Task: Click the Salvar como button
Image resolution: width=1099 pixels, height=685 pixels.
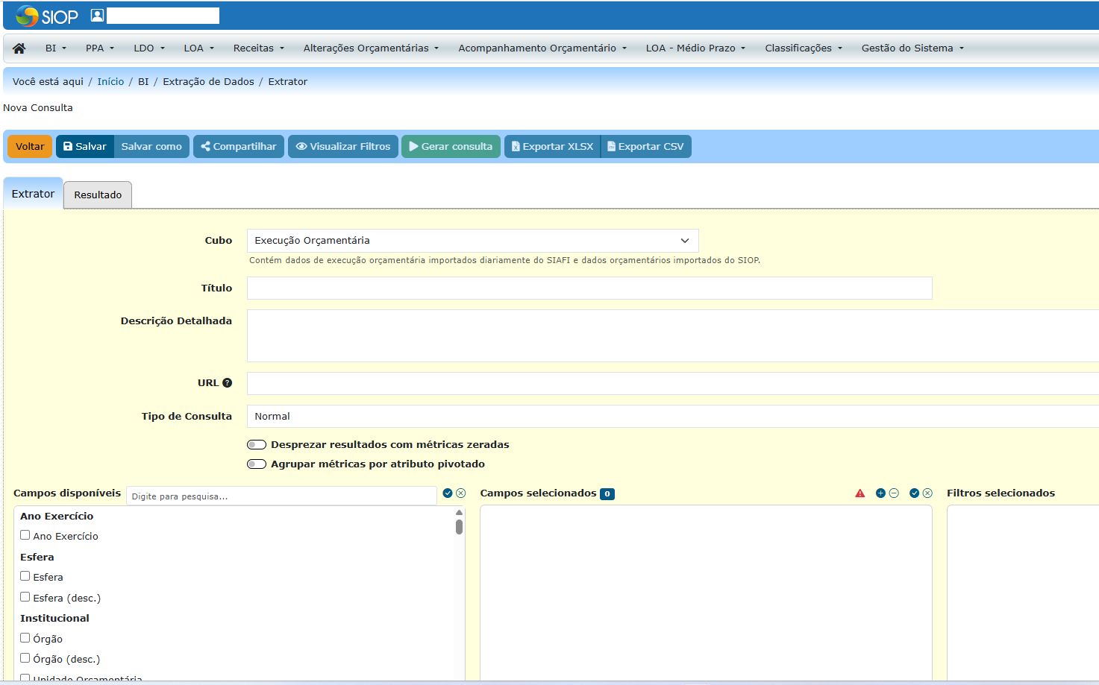Action: click(151, 146)
